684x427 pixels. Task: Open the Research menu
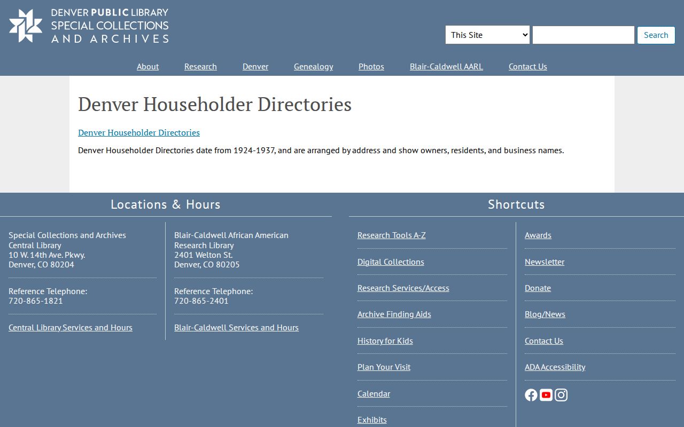(x=200, y=66)
